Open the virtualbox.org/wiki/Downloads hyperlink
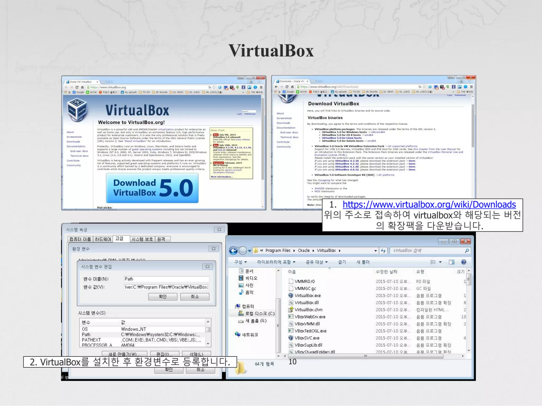Viewport: 542px width, 406px height. coord(429,204)
